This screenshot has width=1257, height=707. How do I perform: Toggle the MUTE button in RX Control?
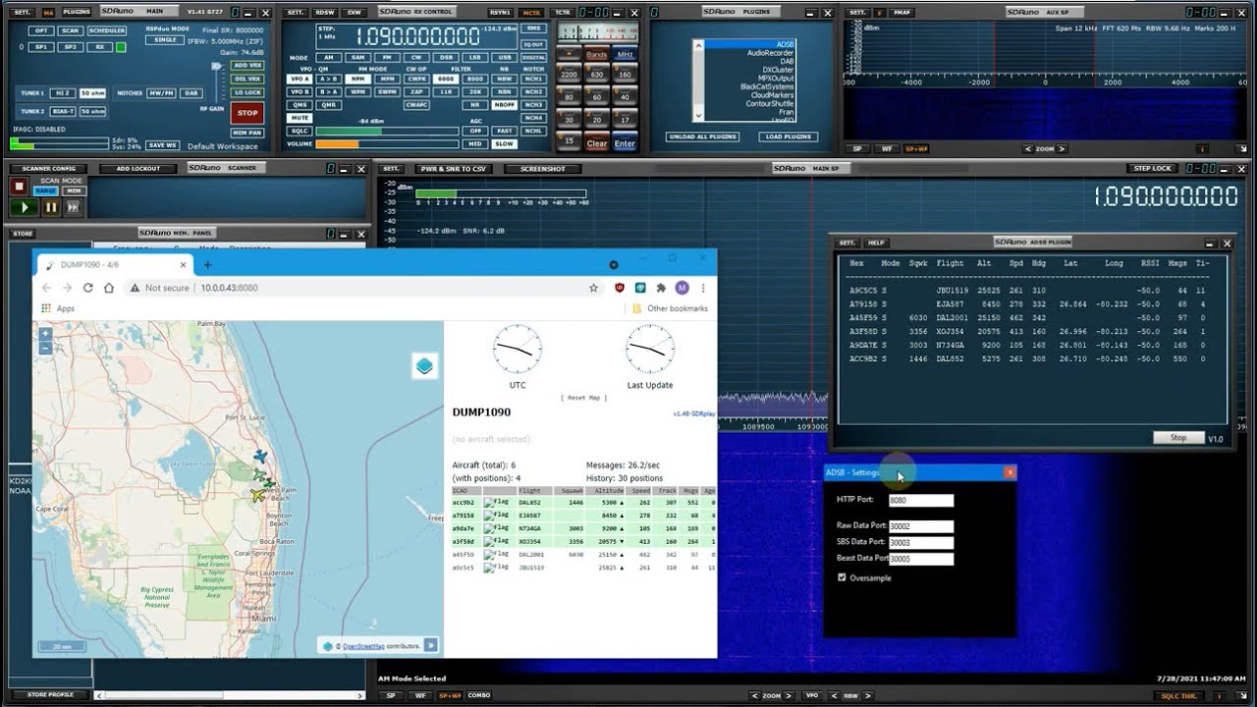[300, 118]
